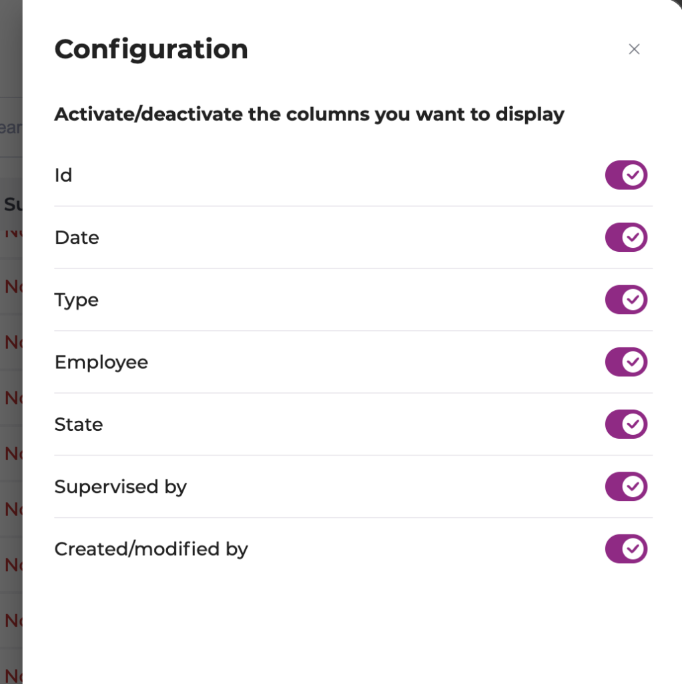Click the partially visible Su column header
The image size is (682, 684).
[12, 204]
